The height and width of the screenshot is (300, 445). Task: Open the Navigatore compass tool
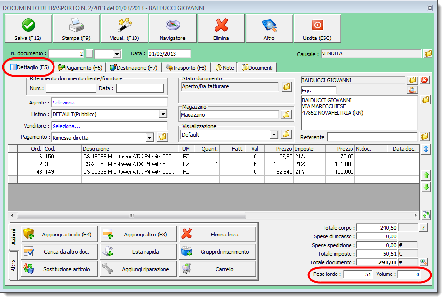point(173,28)
